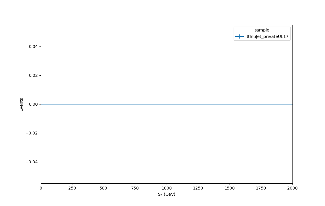Click the −0.02 y-axis tick label

[32, 133]
